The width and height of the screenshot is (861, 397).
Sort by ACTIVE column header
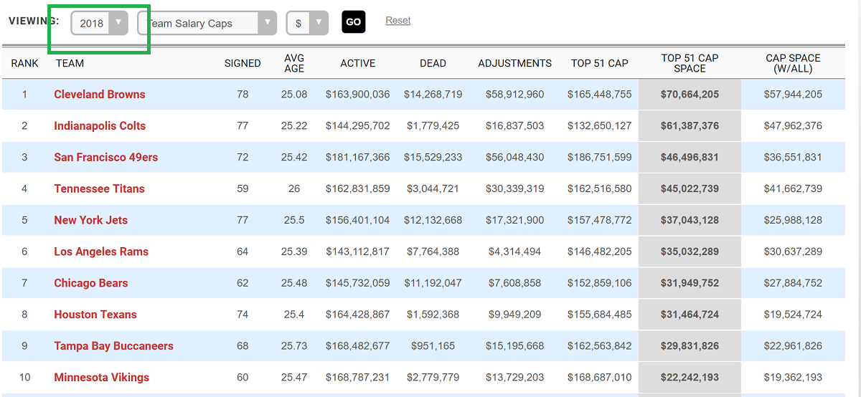358,63
